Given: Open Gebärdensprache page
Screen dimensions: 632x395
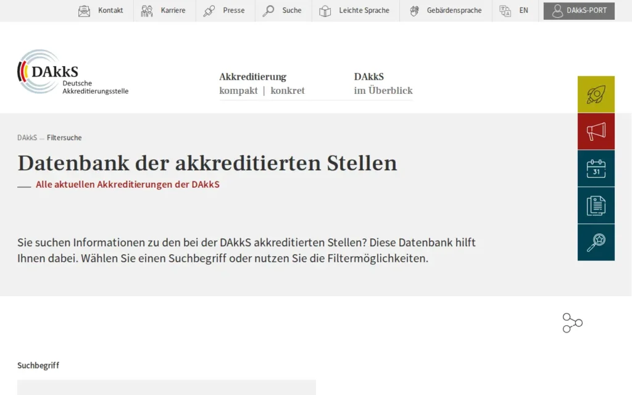Looking at the screenshot, I should pyautogui.click(x=454, y=10).
